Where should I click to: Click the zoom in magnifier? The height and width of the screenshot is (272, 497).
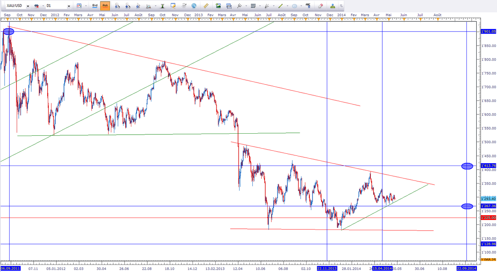point(117,6)
